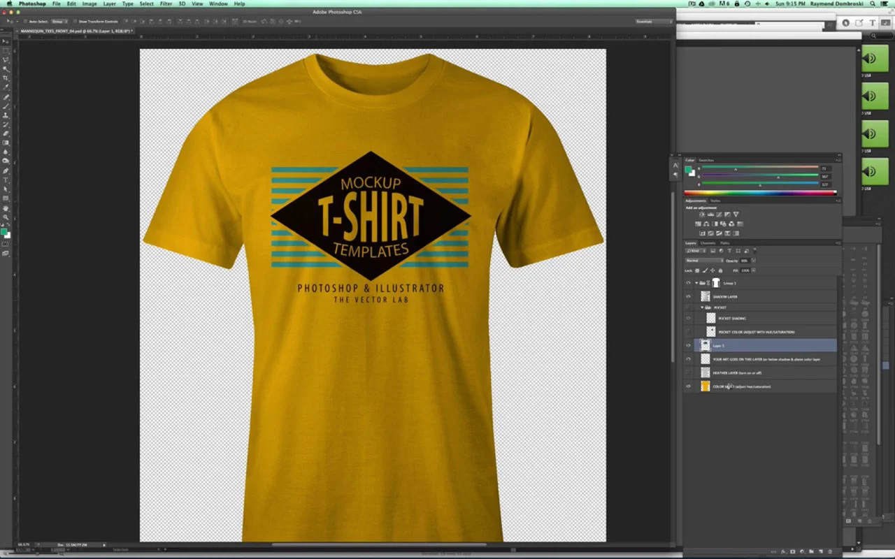Open the Auto-Select Group dropdown
Screen dimensions: 895x559
tap(59, 22)
